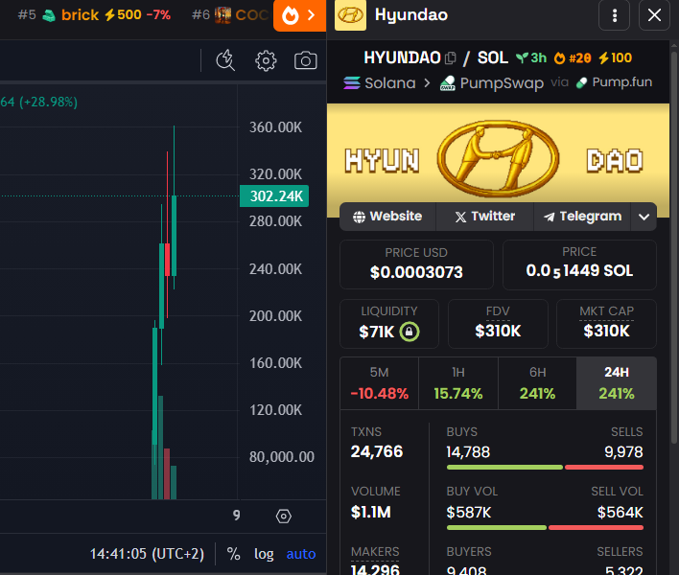This screenshot has width=679, height=575.
Task: Click the buy vol versus sell vol bar
Action: point(545,527)
